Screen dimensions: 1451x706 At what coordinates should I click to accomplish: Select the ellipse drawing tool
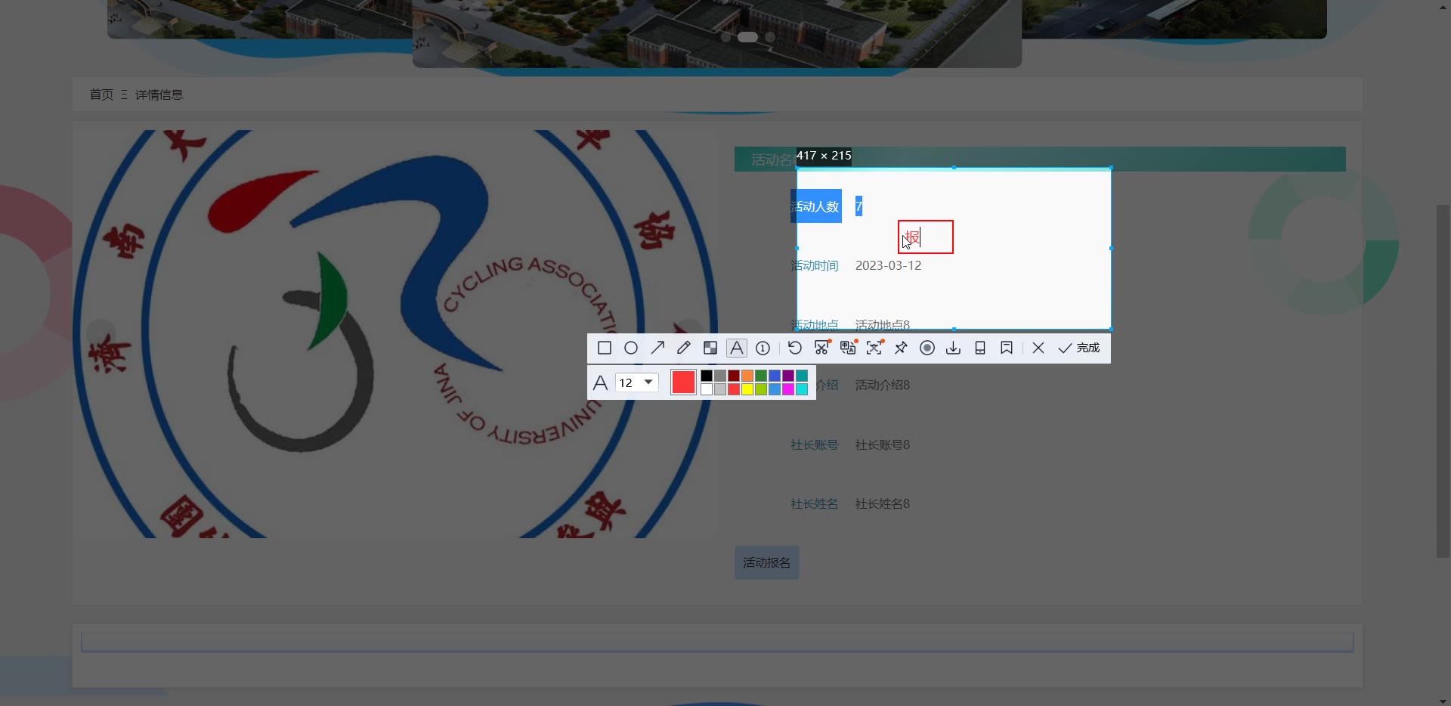(631, 348)
